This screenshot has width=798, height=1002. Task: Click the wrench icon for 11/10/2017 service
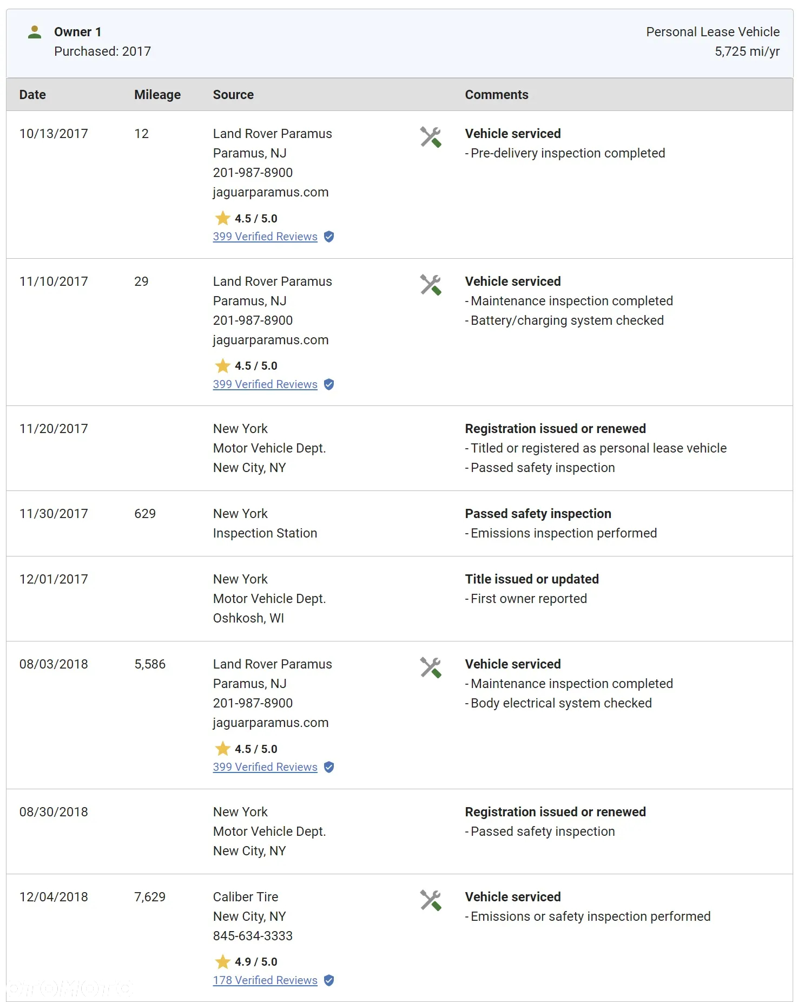(431, 285)
